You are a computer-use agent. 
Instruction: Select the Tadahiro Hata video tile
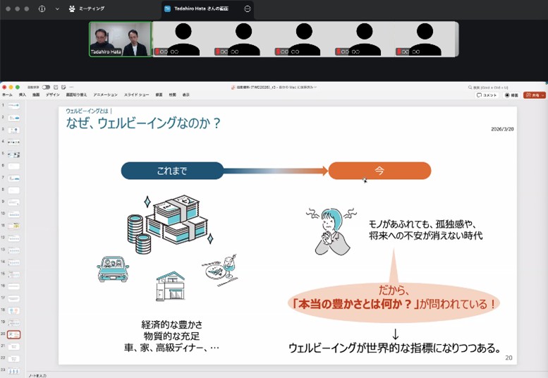pos(121,39)
